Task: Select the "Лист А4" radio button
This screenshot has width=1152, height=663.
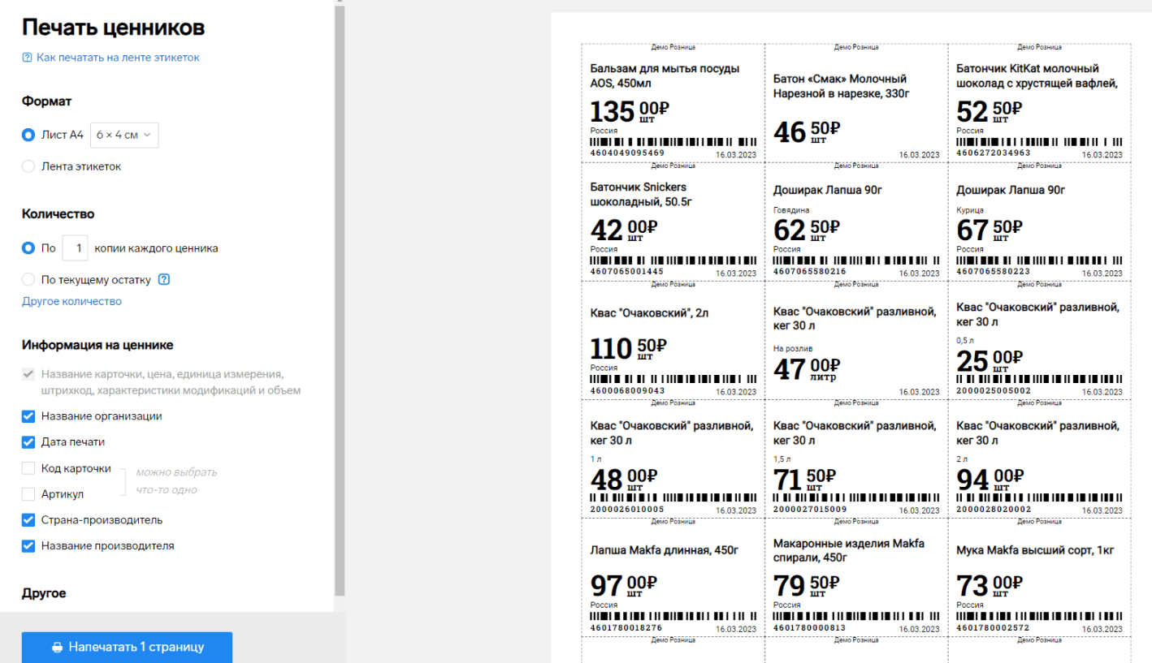Action: pos(28,135)
